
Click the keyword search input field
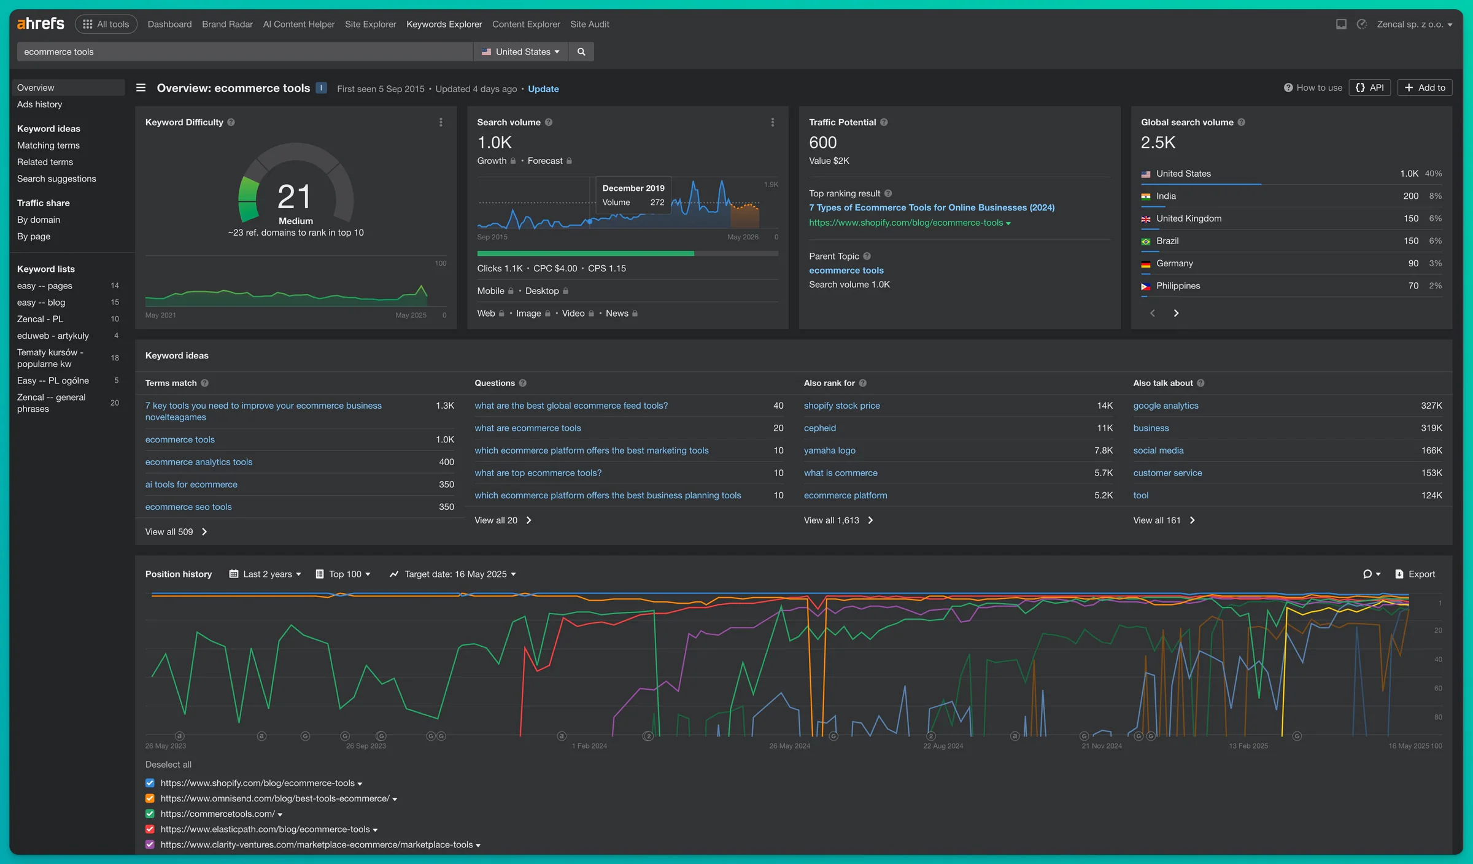pyautogui.click(x=245, y=52)
